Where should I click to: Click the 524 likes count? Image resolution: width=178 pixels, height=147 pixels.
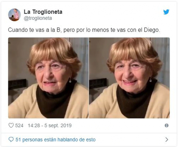(x=19, y=126)
